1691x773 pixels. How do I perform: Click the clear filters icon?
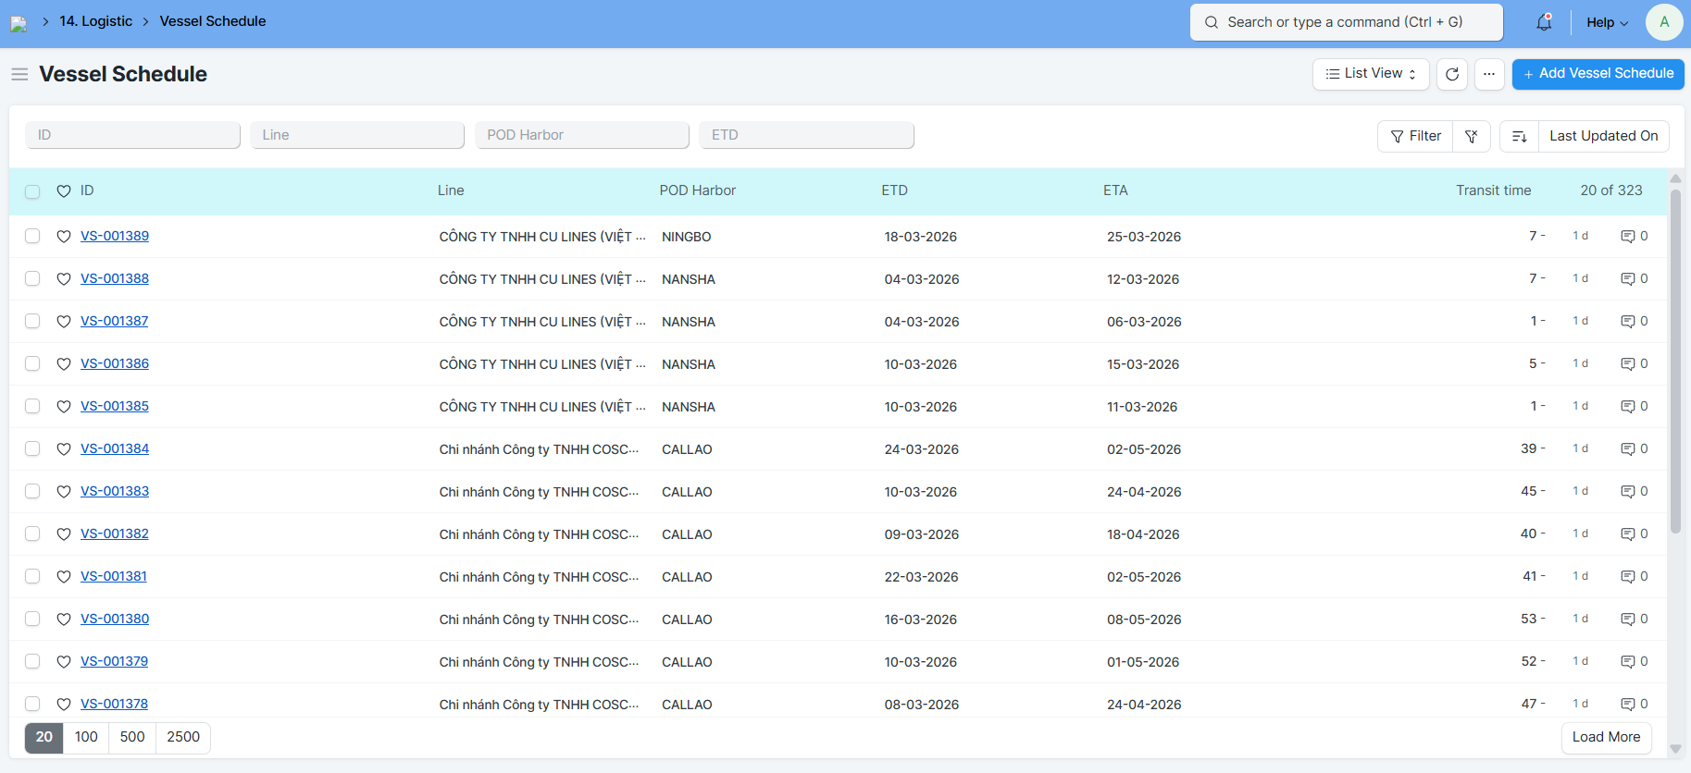(x=1472, y=136)
